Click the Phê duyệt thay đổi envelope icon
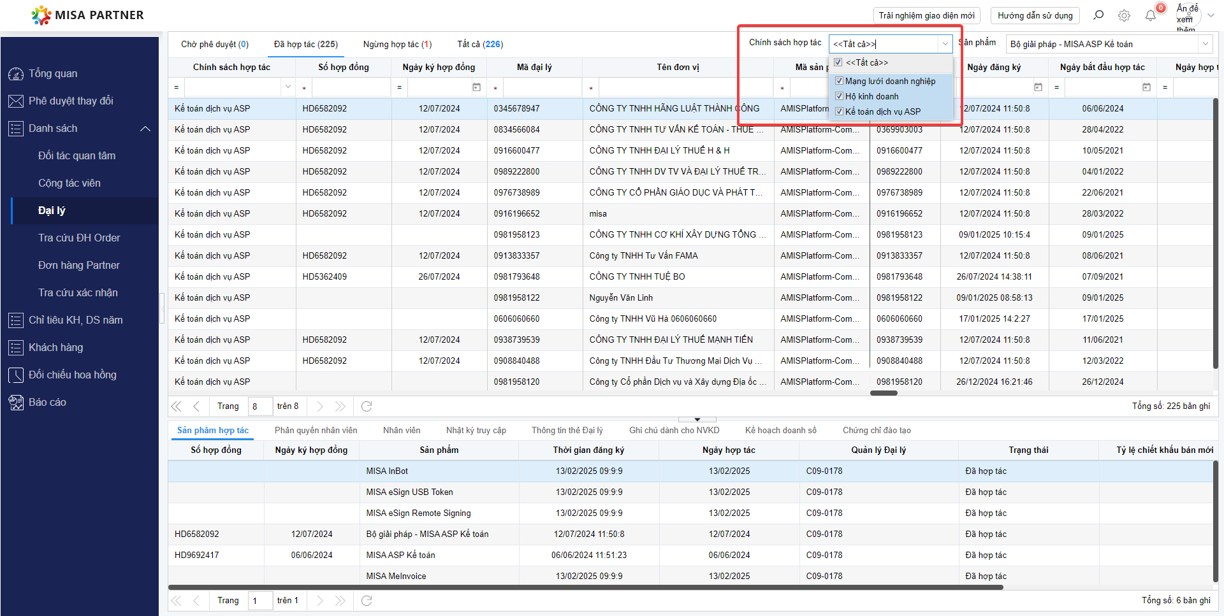Screen dimensions: 1224x616 [16, 101]
